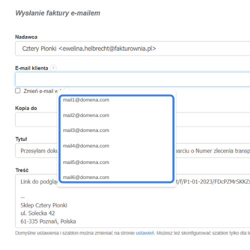Focus the E-mail klienta input field
250x250 pixels.
(x=132, y=79)
